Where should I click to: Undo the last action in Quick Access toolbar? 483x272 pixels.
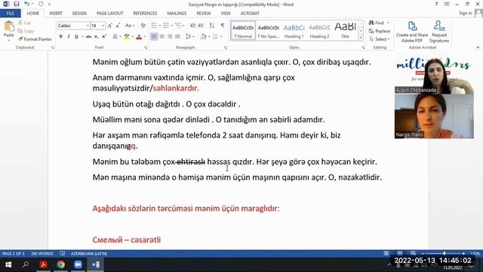[27, 4]
